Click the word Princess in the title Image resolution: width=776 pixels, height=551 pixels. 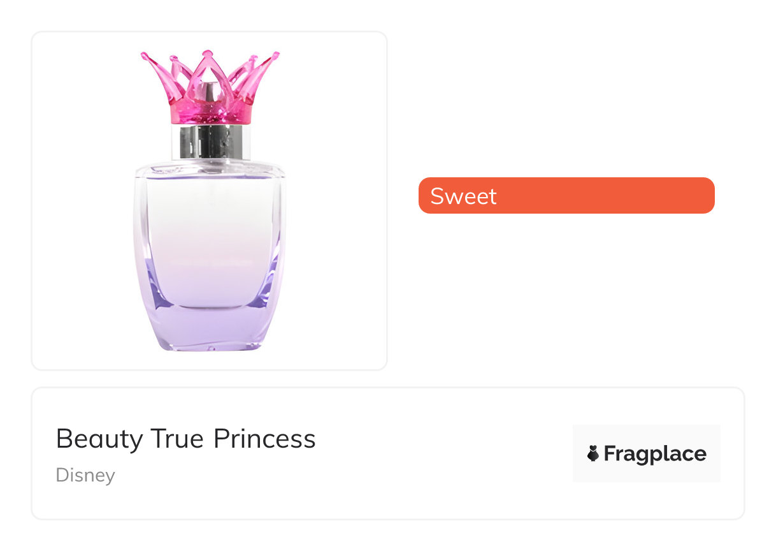pos(264,439)
